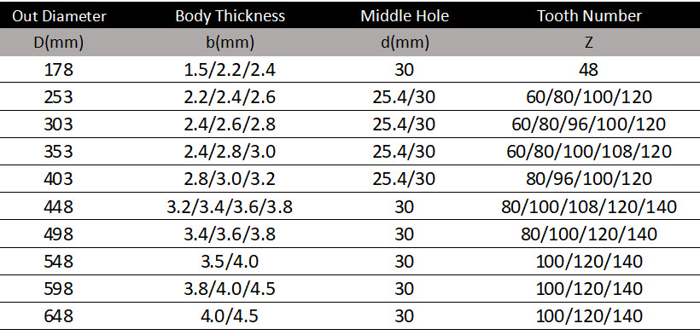Click the Body Thickness column header
The image size is (700, 335).
pyautogui.click(x=230, y=16)
